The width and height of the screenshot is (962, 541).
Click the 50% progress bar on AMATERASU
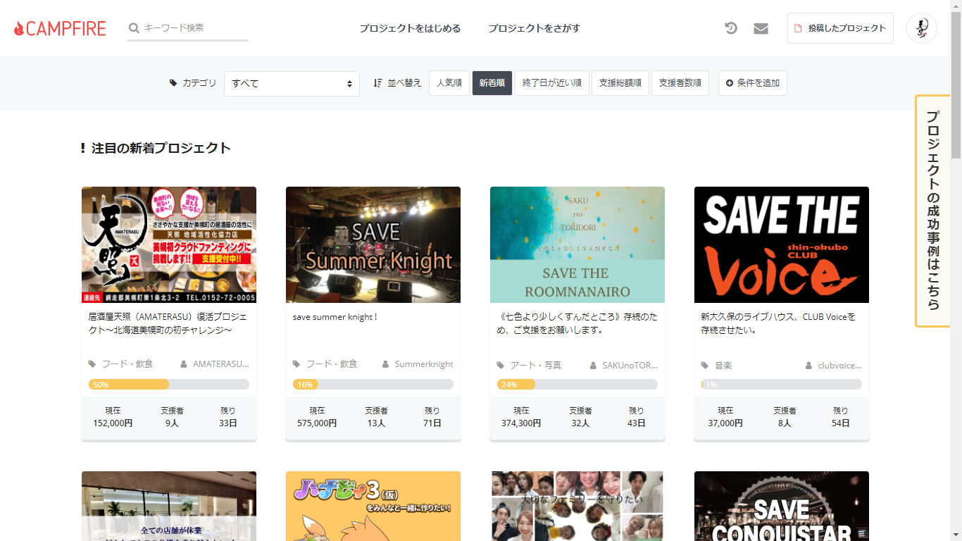point(168,385)
